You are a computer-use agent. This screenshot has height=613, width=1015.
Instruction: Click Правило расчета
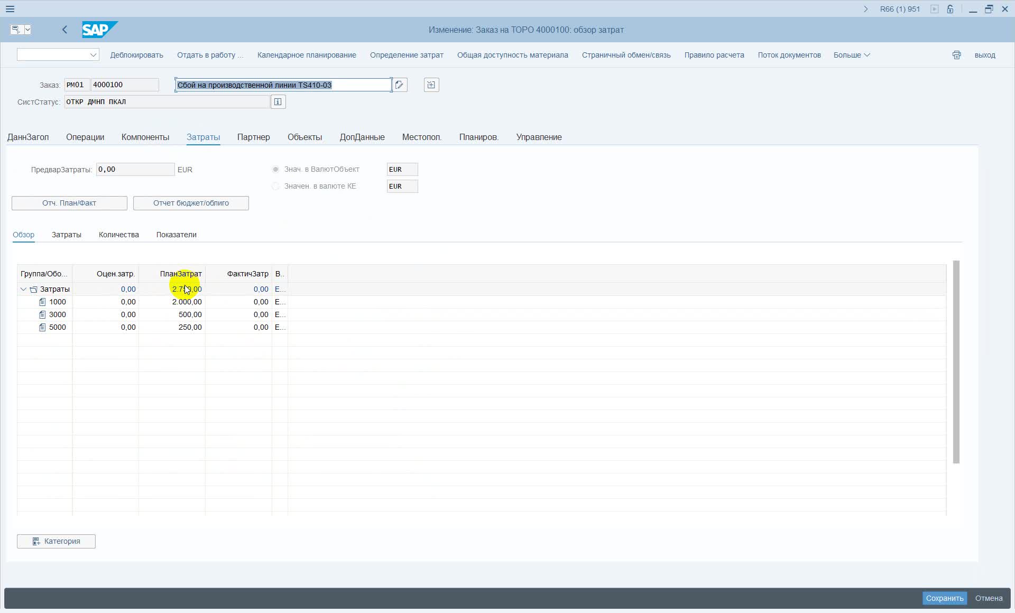[x=714, y=55]
